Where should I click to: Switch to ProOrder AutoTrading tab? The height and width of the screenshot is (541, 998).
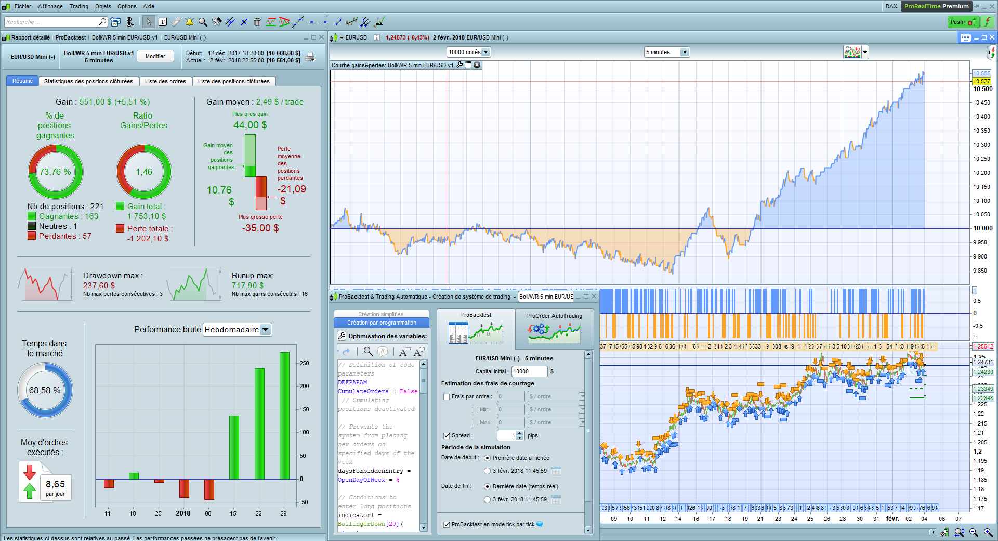point(555,329)
